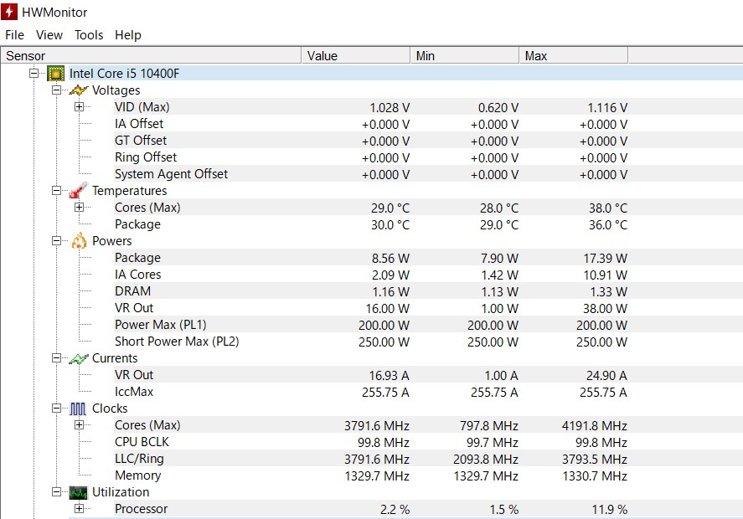The width and height of the screenshot is (743, 519).
Task: Open the File menu
Action: 15,35
